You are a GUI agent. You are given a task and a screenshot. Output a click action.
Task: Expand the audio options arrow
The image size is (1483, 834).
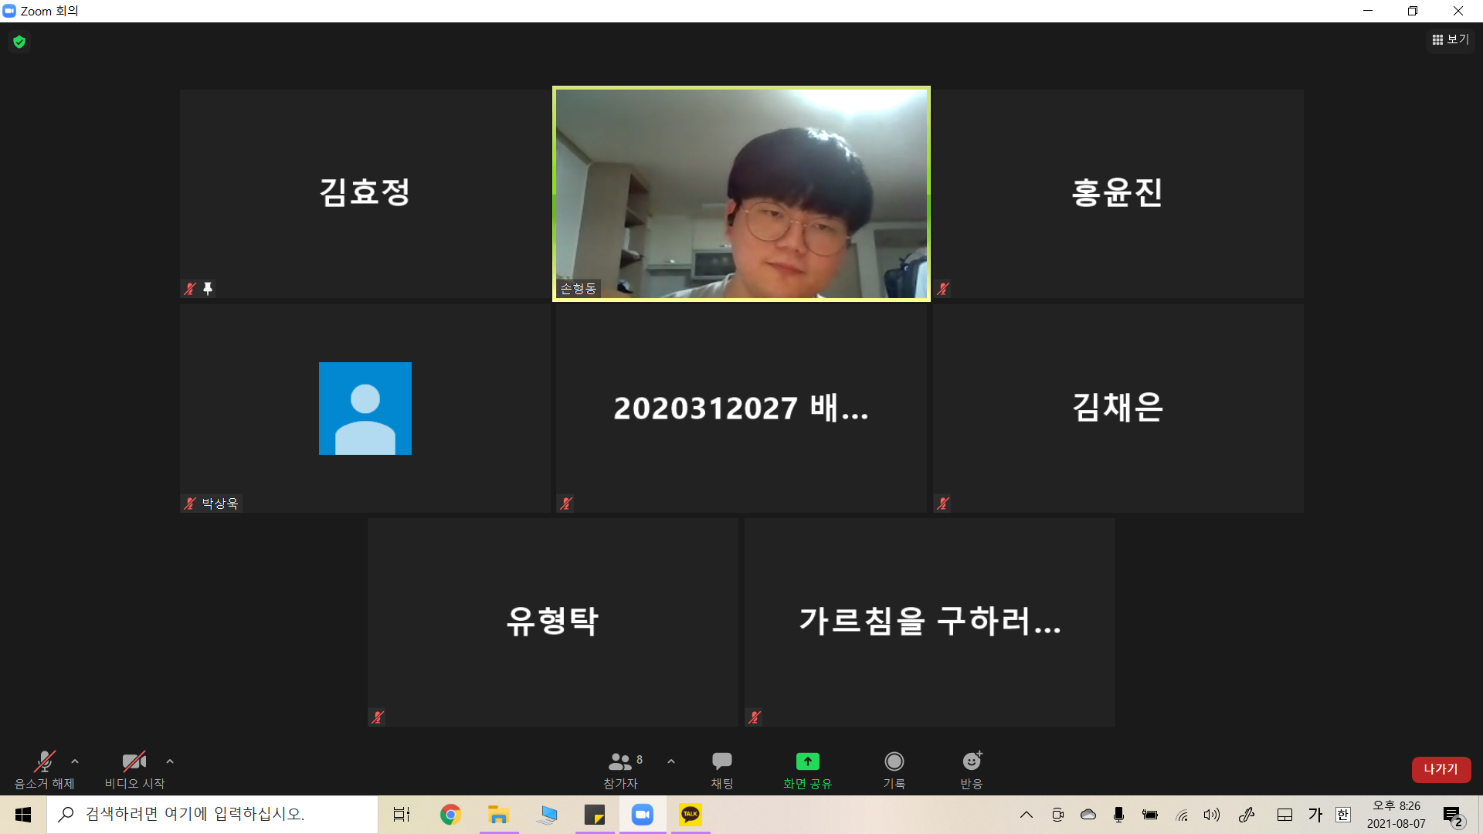[75, 761]
